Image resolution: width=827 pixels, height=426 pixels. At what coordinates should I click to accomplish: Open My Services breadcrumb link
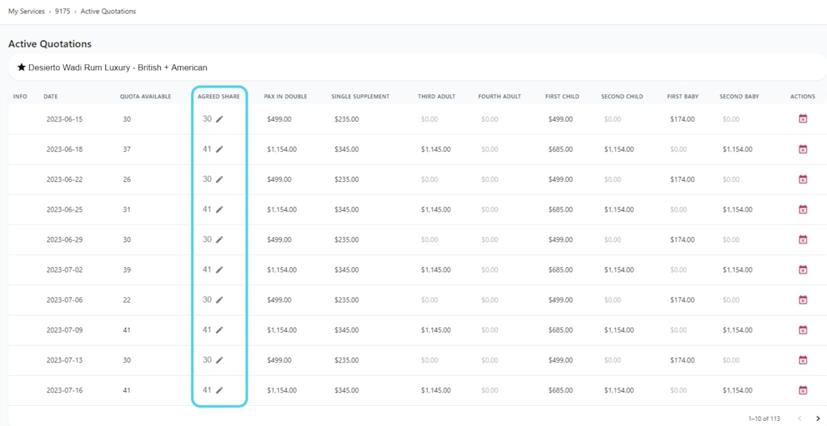click(26, 12)
